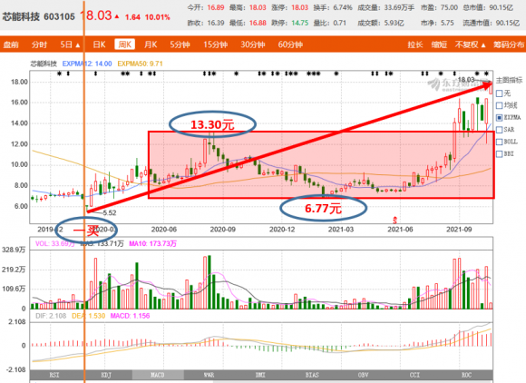526x383 pixels.
Task: Click the 缩短 shrink chart control
Action: coord(439,44)
